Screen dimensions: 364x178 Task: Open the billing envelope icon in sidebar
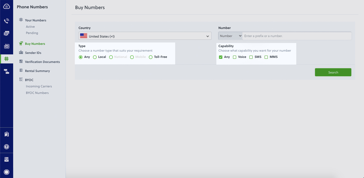pos(7,159)
